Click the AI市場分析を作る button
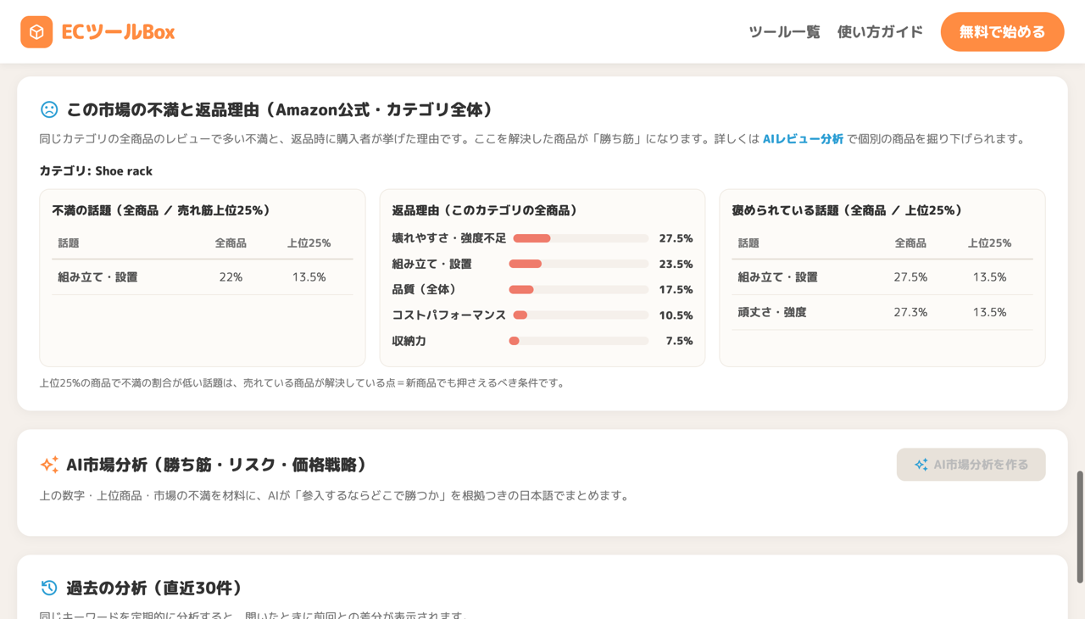1085x619 pixels. 971,465
